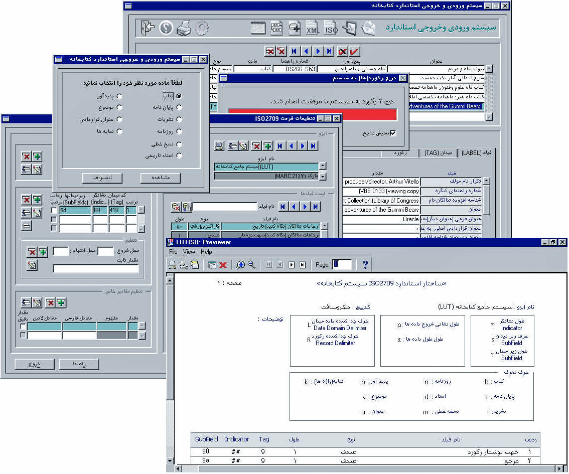Image resolution: width=569 pixels, height=474 pixels.
Task: Switch to the میدان [TAG] tab
Action: (438, 153)
